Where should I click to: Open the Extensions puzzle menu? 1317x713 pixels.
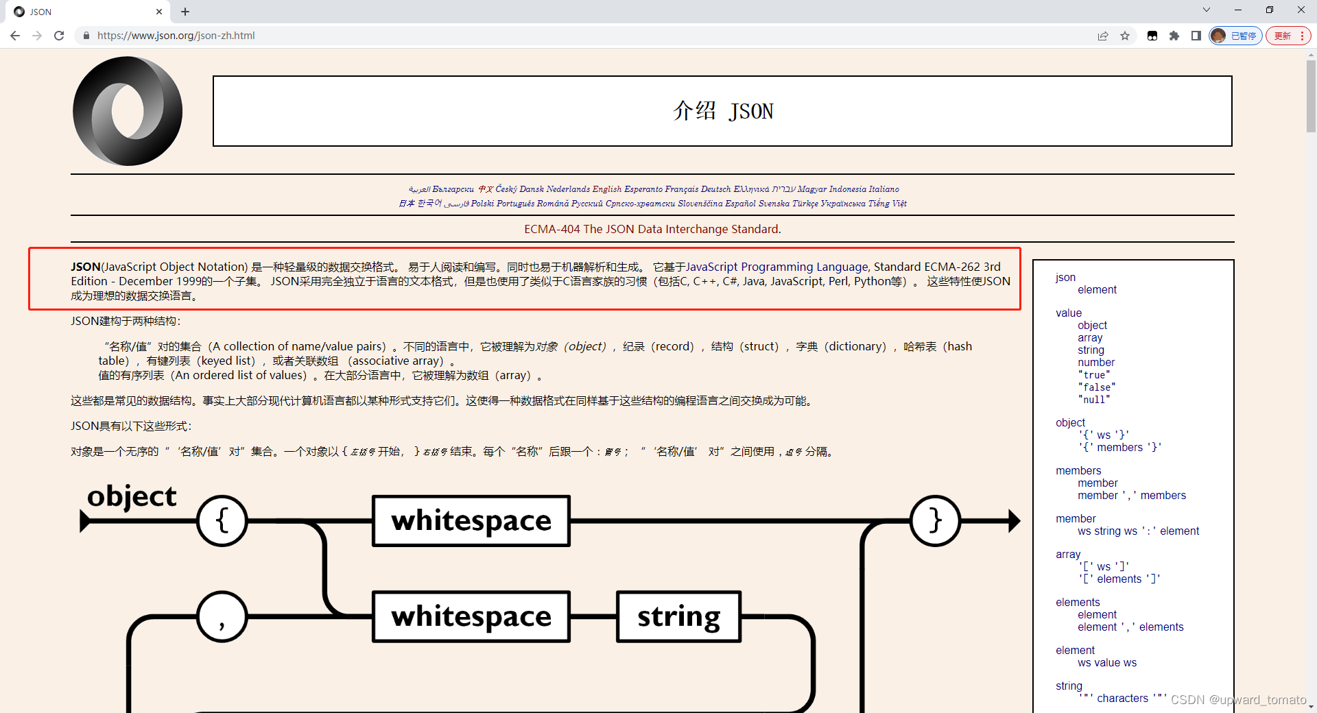[x=1174, y=36]
